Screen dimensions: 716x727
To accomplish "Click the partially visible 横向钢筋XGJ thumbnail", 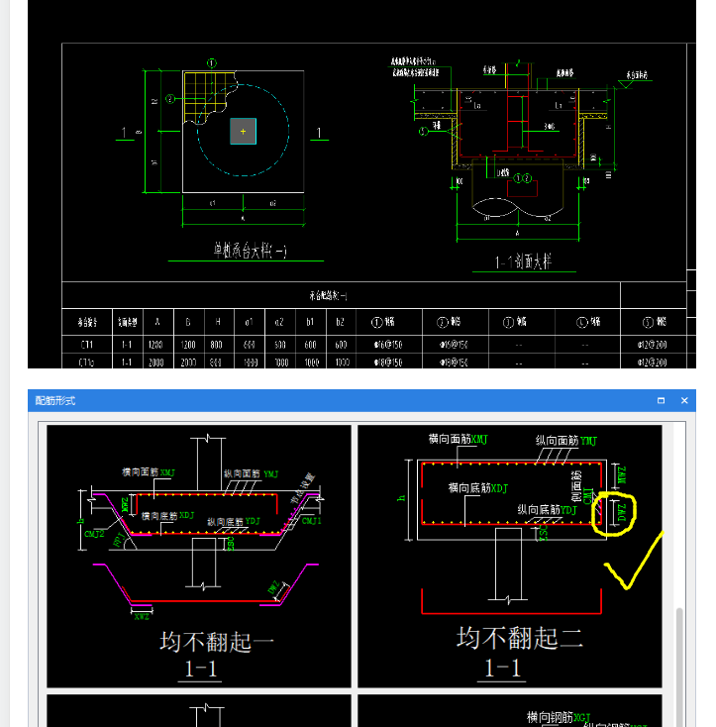I will (x=509, y=710).
